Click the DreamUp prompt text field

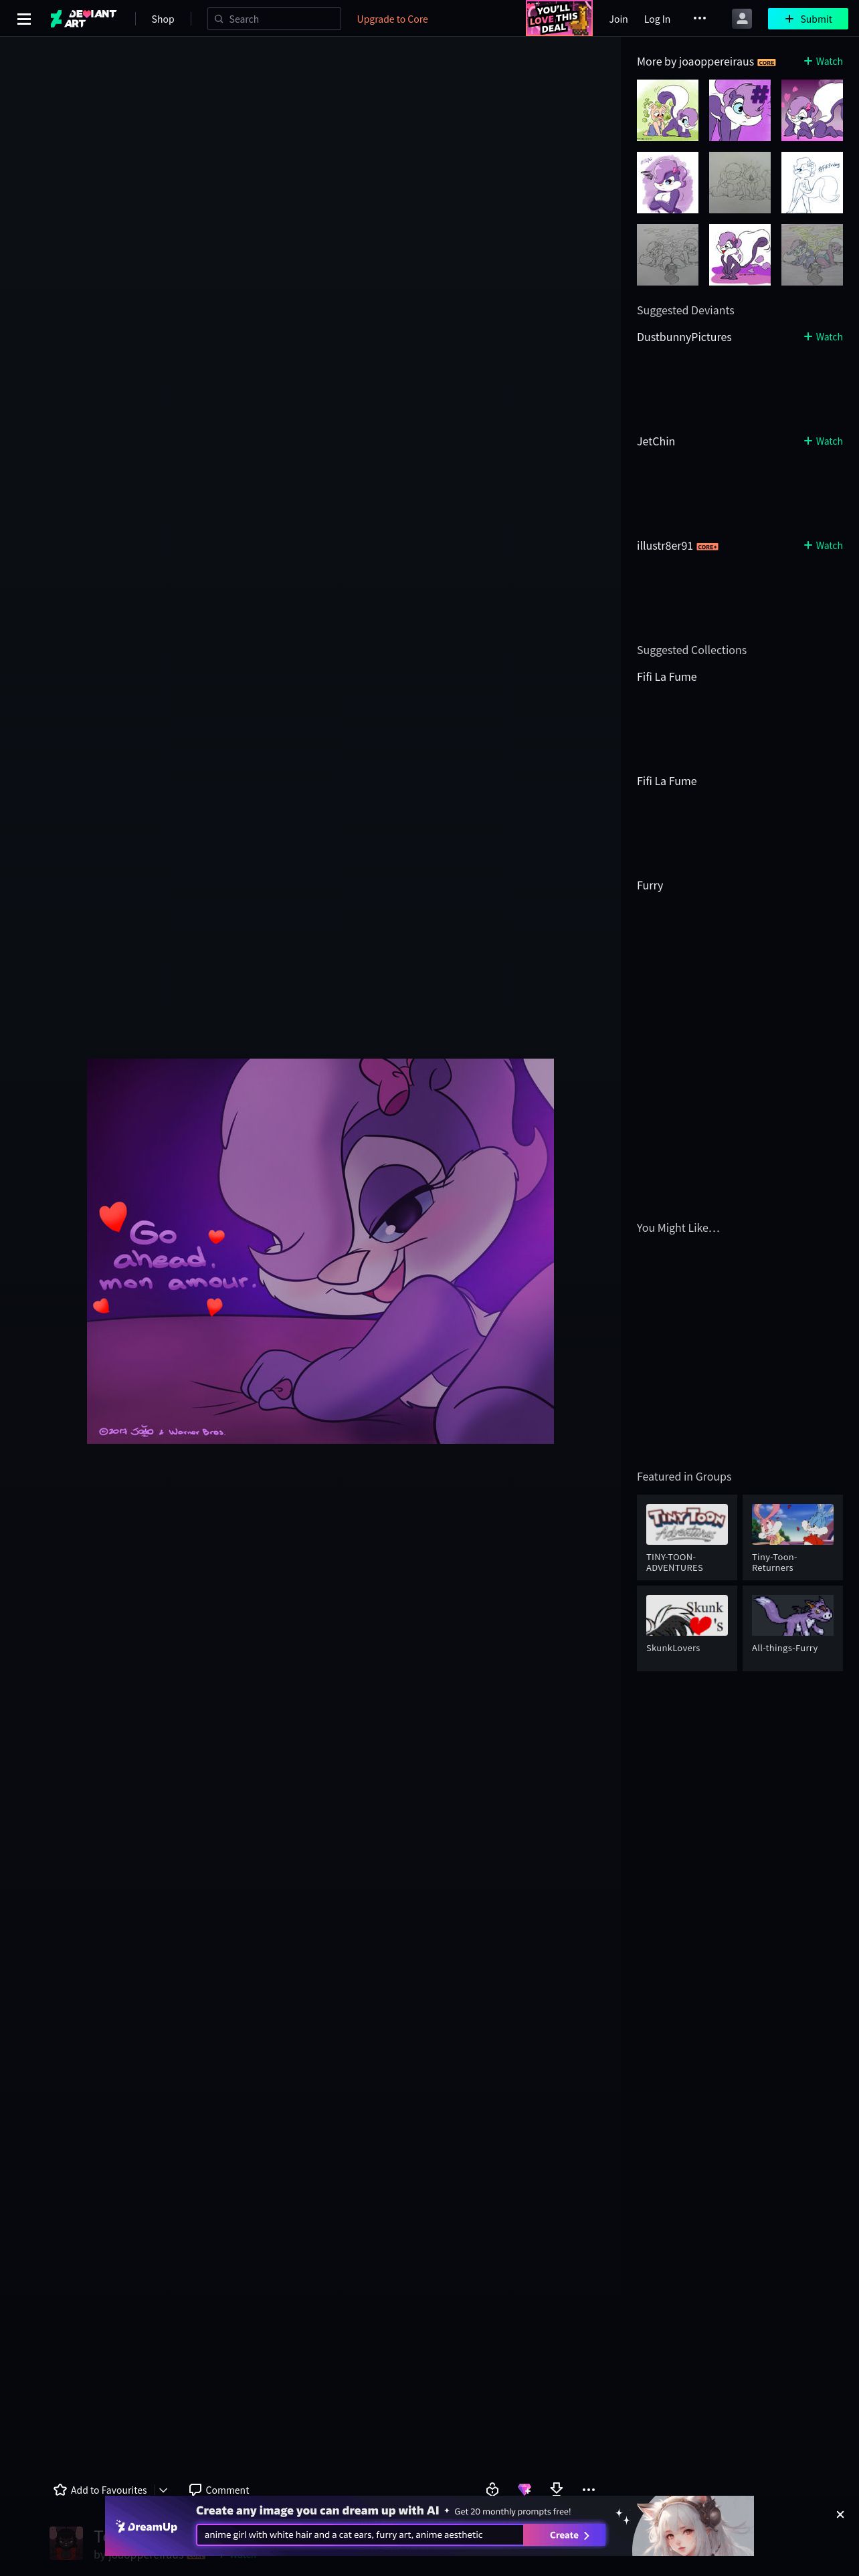pyautogui.click(x=360, y=2535)
